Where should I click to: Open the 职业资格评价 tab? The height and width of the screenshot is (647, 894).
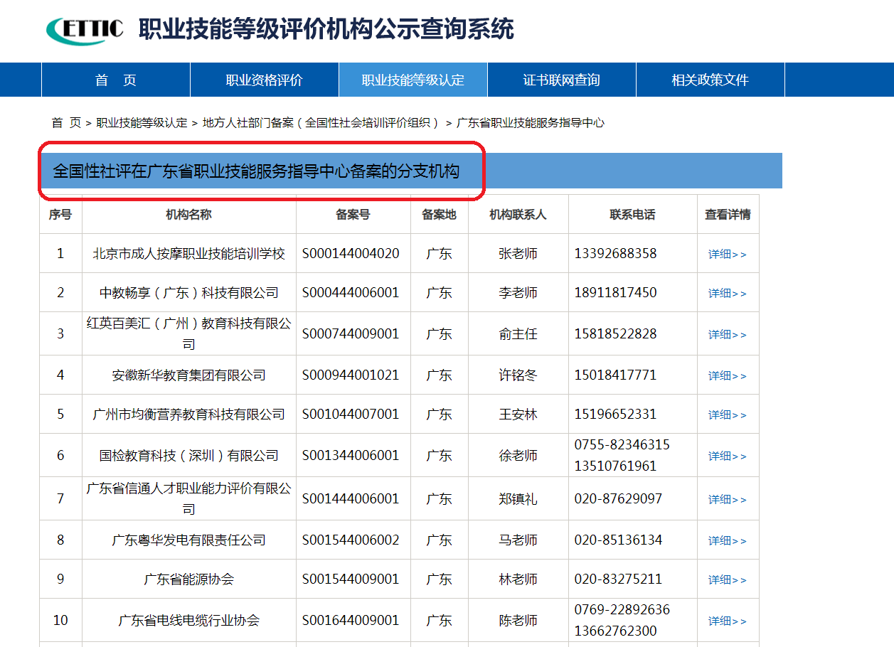(x=265, y=80)
